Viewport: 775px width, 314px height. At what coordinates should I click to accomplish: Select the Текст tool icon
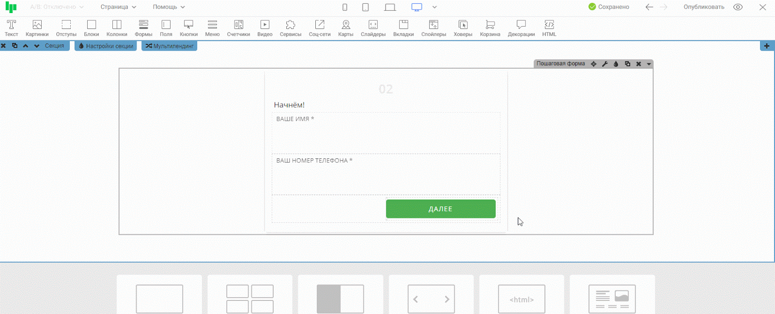[x=11, y=28]
